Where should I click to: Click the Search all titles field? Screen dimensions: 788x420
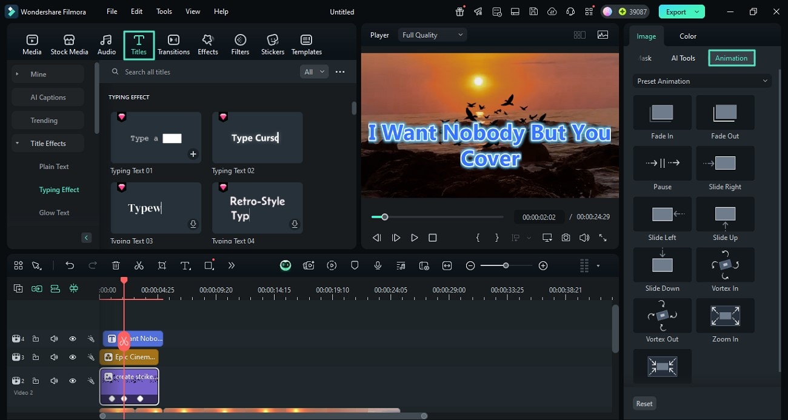203,72
